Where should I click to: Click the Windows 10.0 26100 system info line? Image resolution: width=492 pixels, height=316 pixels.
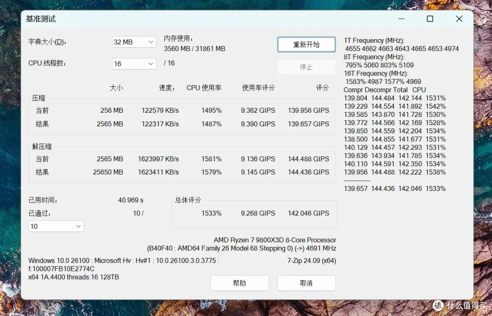[x=123, y=261]
